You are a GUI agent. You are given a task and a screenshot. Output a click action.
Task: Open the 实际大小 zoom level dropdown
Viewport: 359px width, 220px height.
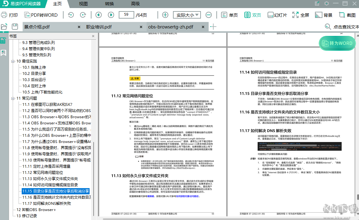187,15
